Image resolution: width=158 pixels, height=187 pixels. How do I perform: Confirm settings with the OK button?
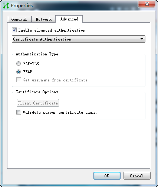(107, 176)
